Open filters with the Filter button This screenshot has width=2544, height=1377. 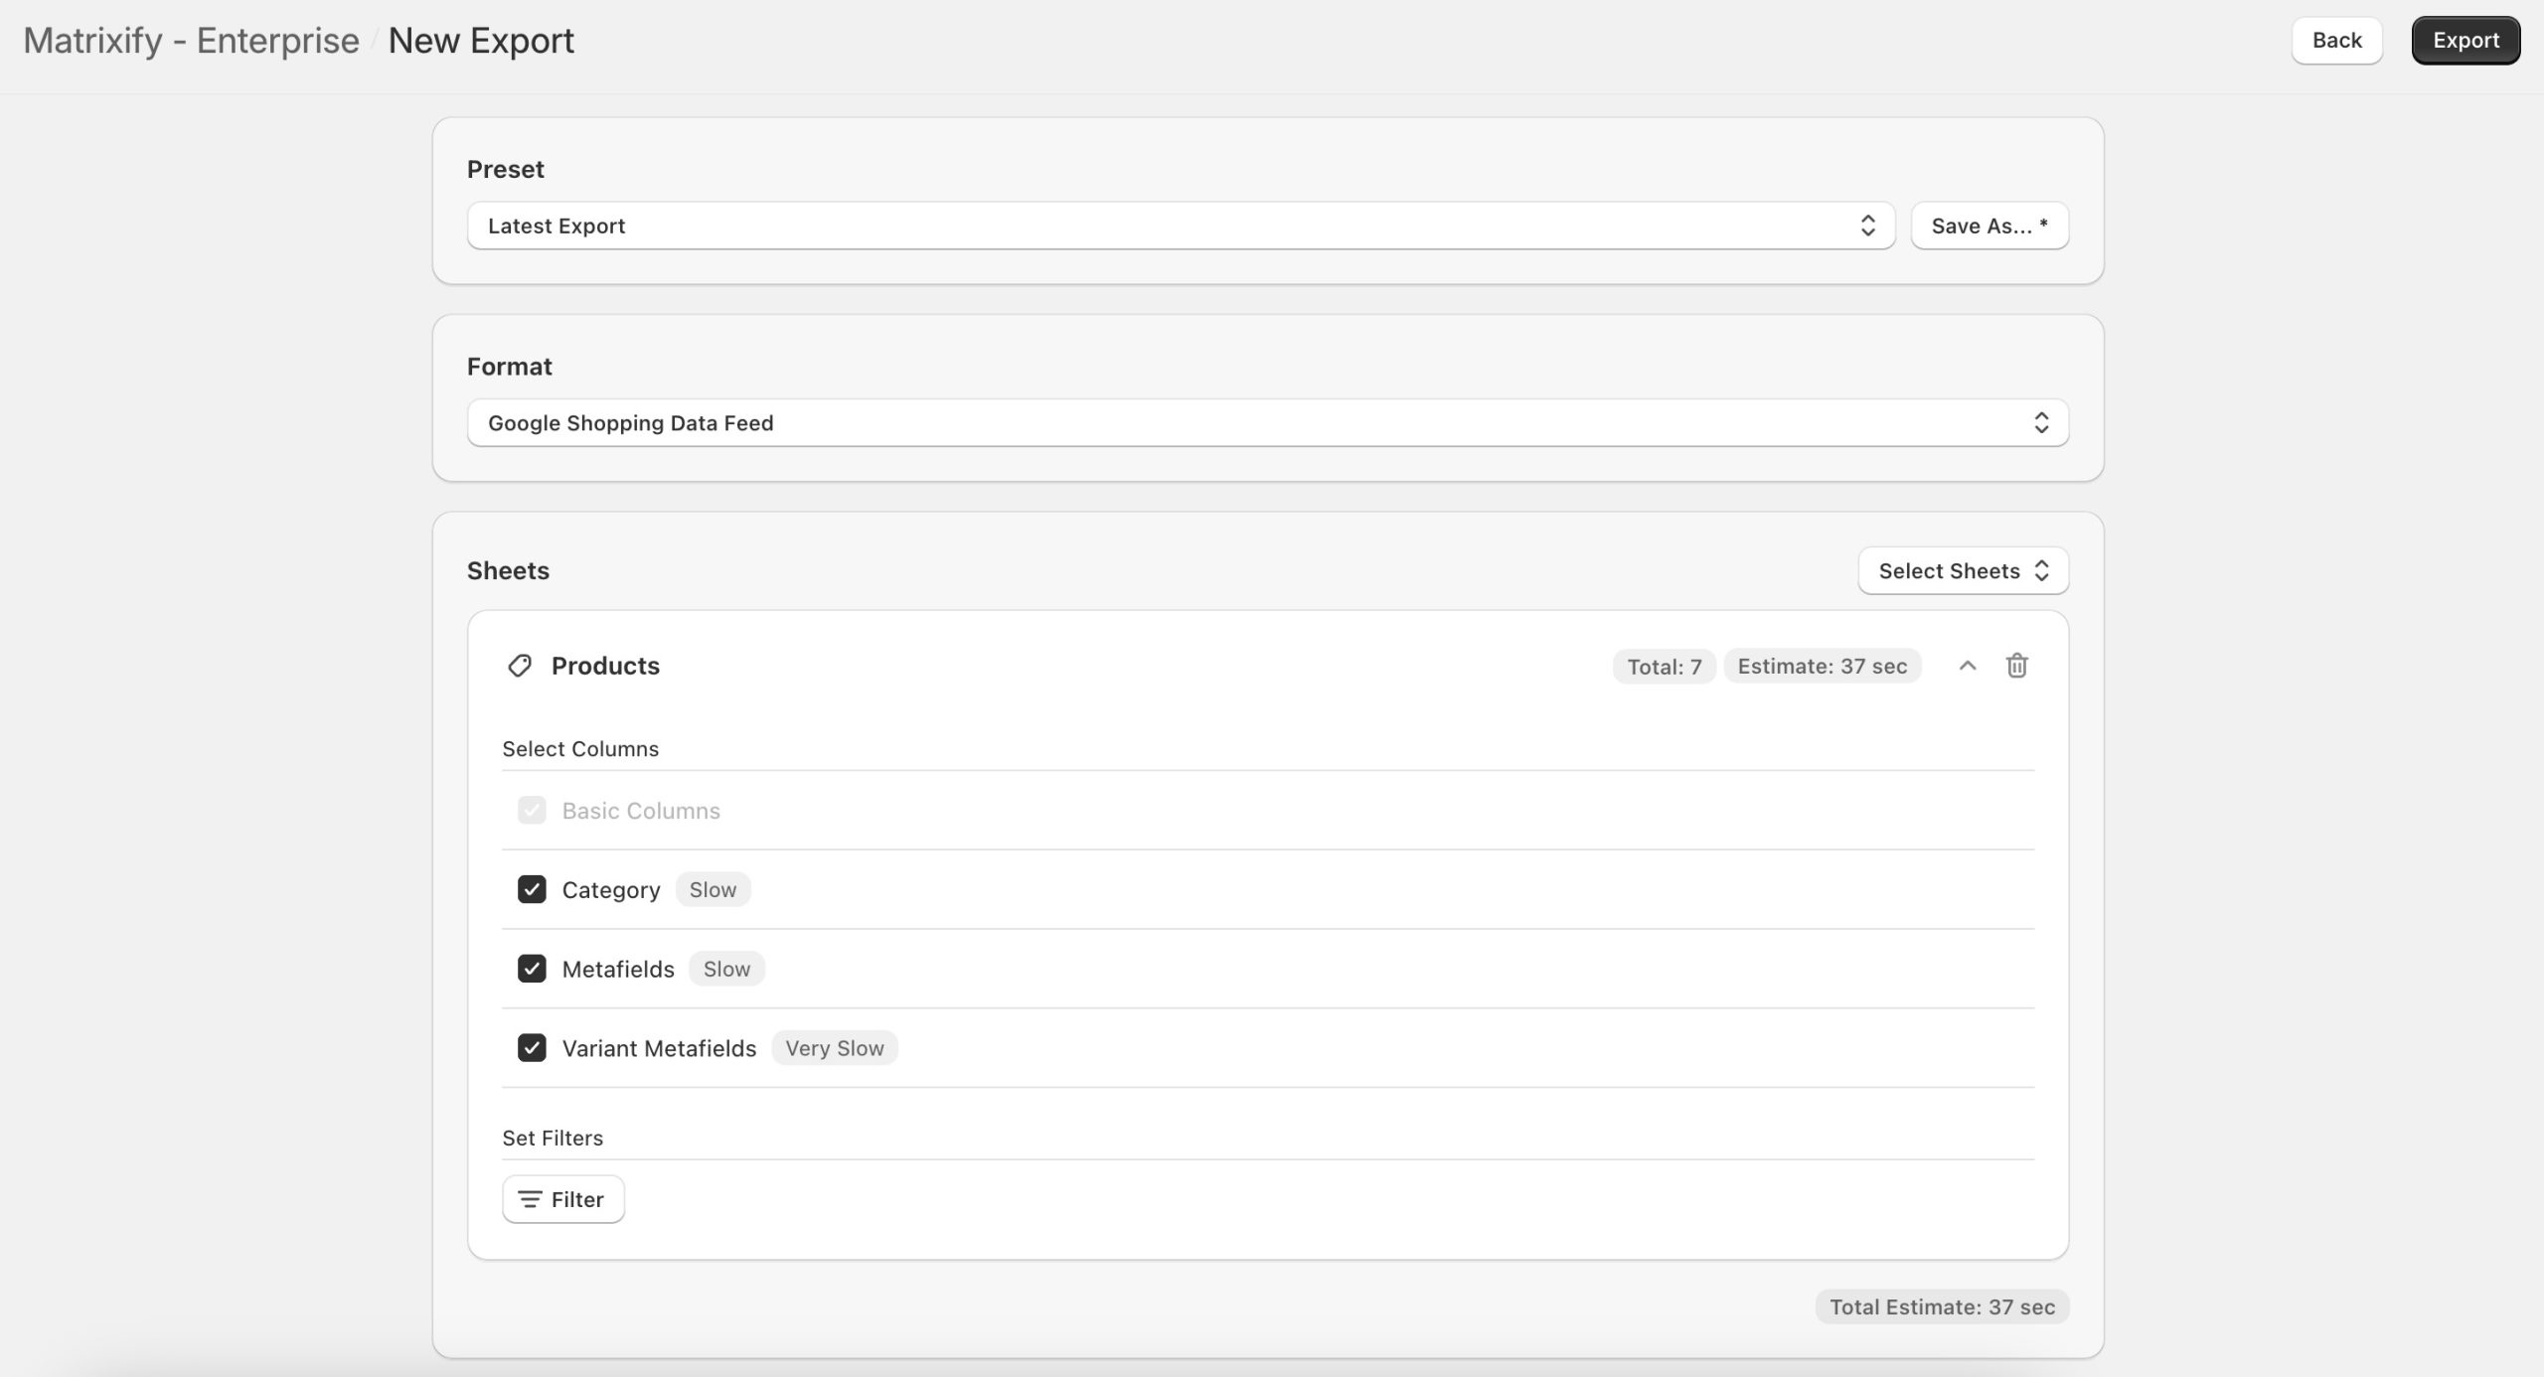(x=562, y=1198)
